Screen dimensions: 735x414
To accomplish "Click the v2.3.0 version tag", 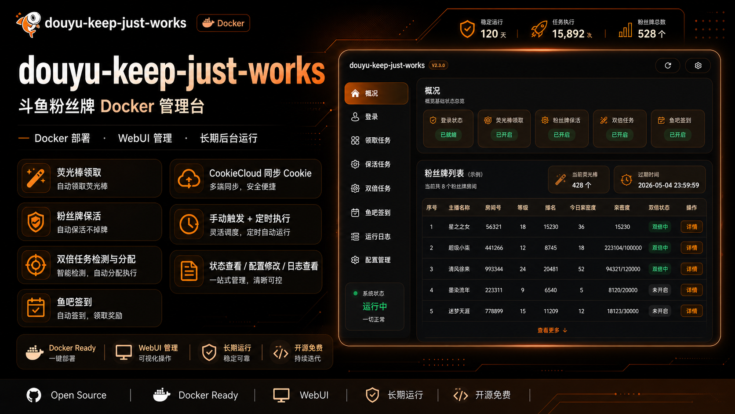I will pyautogui.click(x=438, y=66).
